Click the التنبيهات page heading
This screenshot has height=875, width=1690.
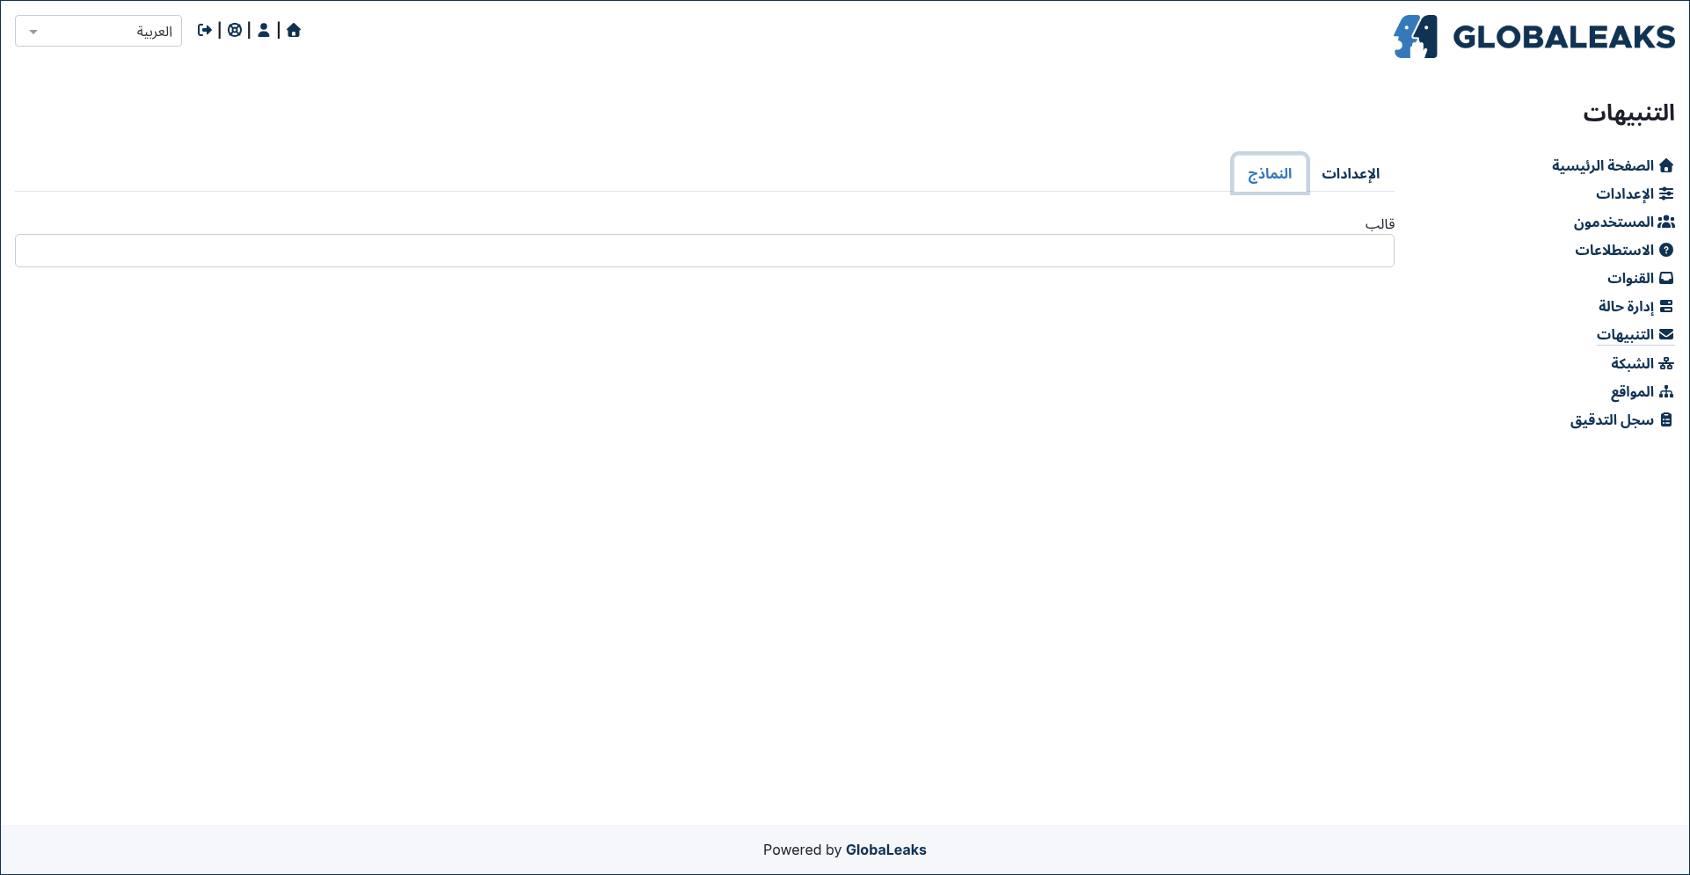pyautogui.click(x=1628, y=113)
